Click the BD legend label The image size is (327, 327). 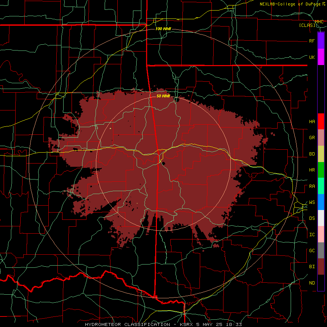(x=312, y=154)
